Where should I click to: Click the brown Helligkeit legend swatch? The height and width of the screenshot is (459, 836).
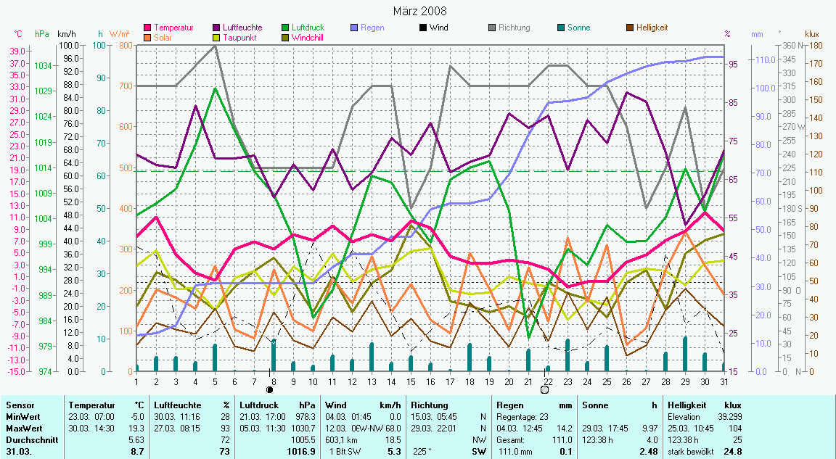coord(629,28)
